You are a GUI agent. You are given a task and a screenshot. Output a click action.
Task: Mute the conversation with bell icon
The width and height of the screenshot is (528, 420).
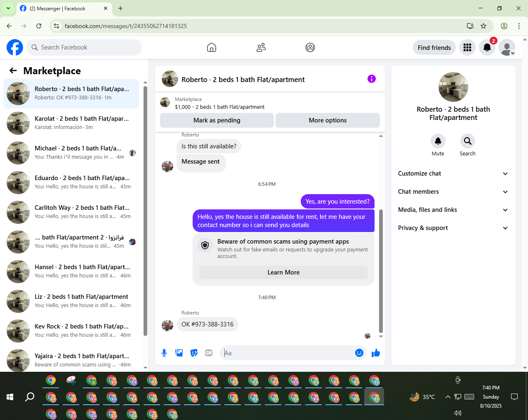tap(438, 141)
